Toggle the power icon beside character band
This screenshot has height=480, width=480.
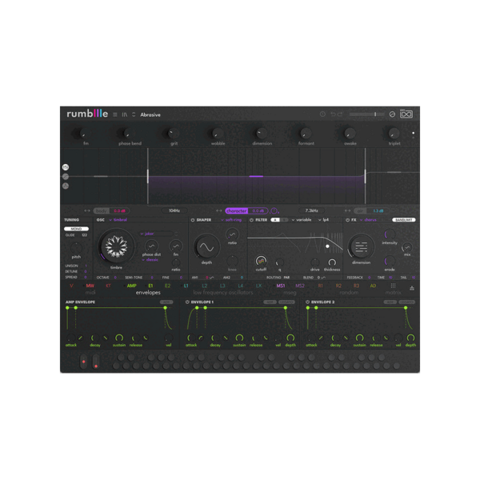pos(274,211)
